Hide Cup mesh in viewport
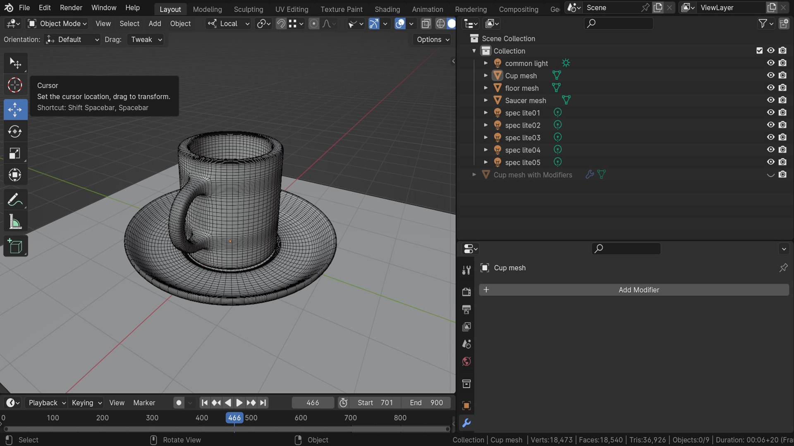This screenshot has width=794, height=446. pyautogui.click(x=771, y=75)
